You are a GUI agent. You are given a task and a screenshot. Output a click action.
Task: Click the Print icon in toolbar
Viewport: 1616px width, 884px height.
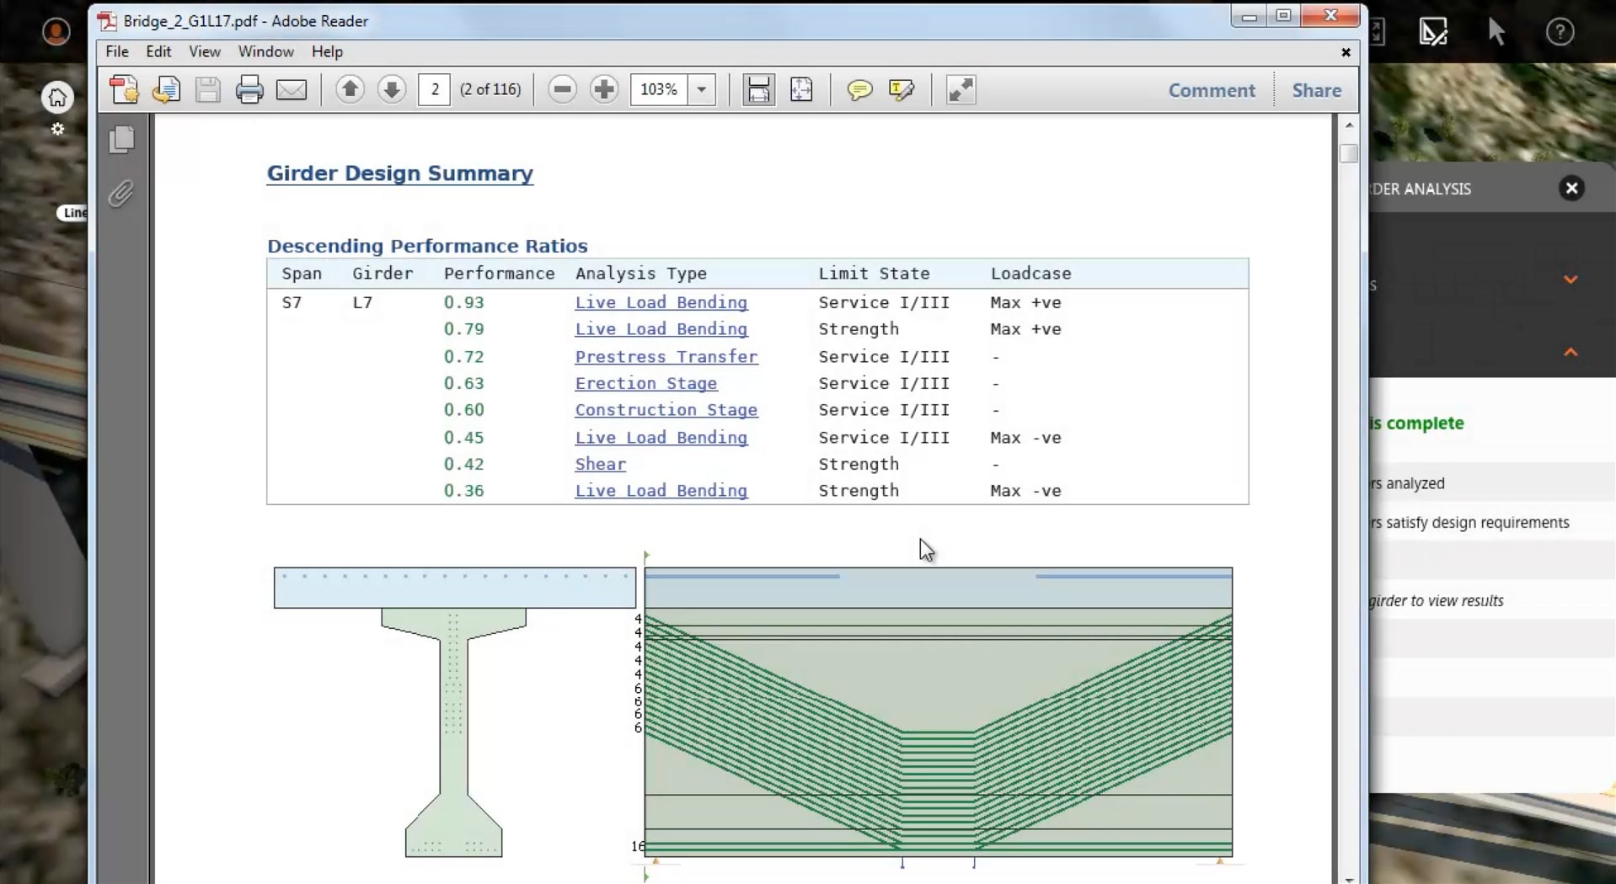point(249,90)
